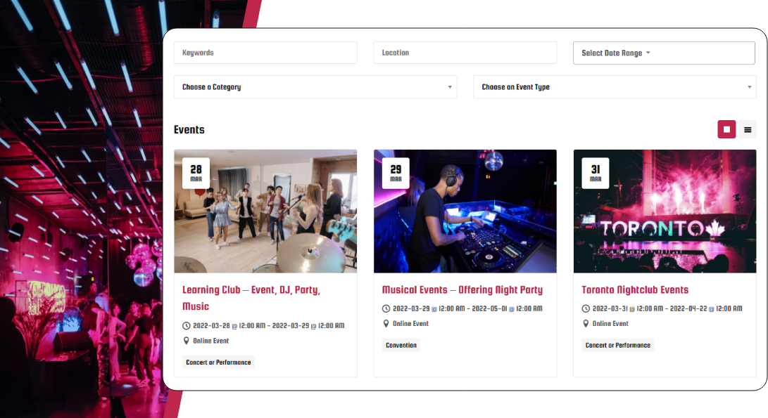The width and height of the screenshot is (768, 418).
Task: Click the location pin on Musical Events card
Action: click(x=386, y=324)
